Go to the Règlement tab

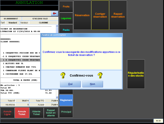pyautogui.click(x=66, y=100)
